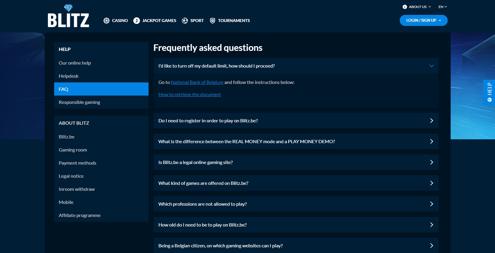This screenshot has height=253, width=495.
Task: Go to Our online help
Action: [101, 63]
